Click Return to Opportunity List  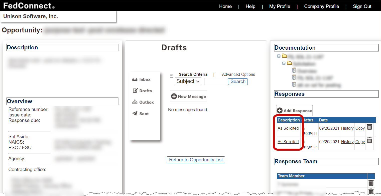(x=196, y=160)
